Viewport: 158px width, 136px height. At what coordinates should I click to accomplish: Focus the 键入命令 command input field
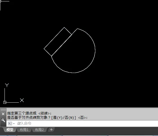(x=82, y=124)
